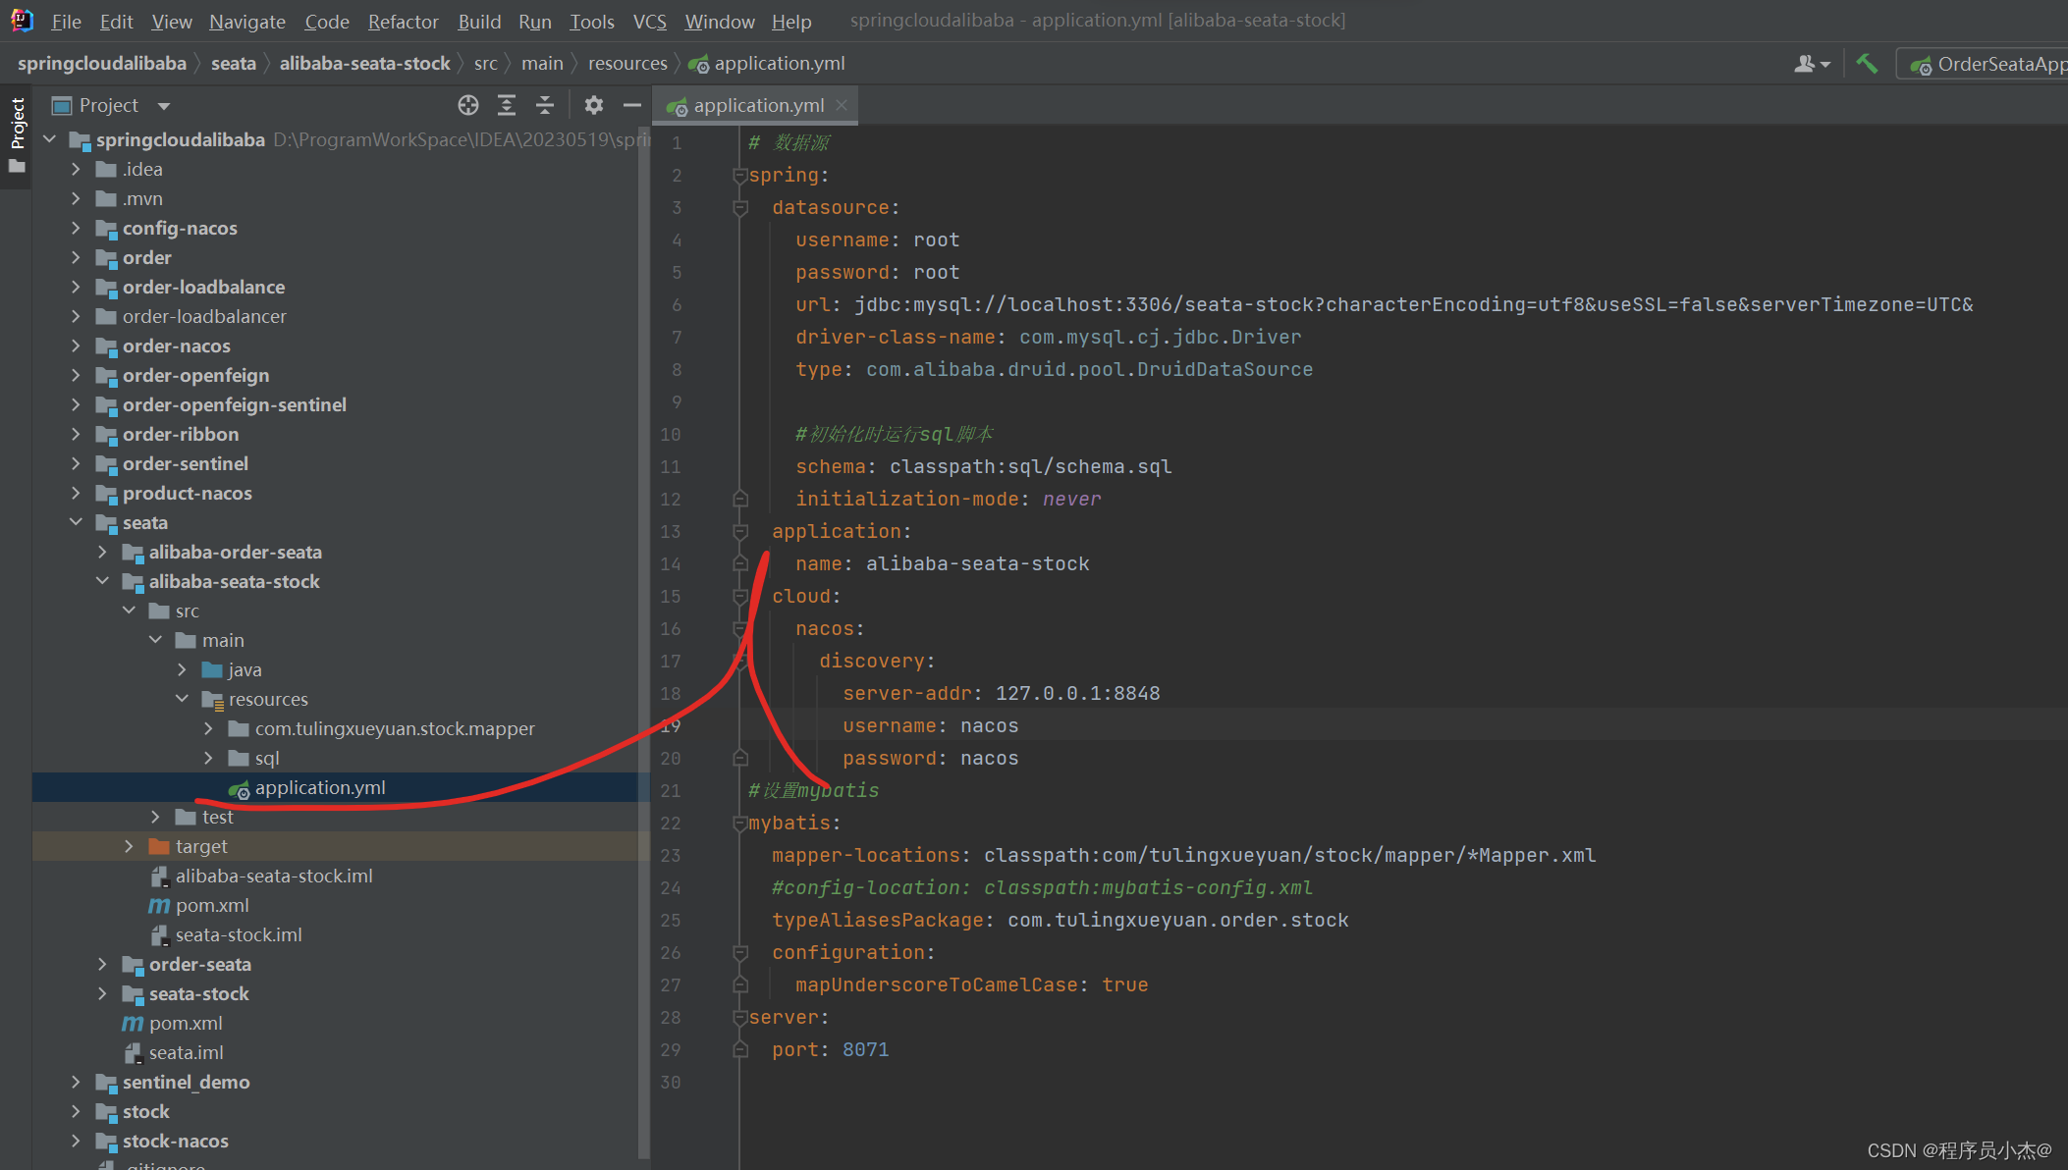Collapse the seata folder
Viewport: 2068px width, 1170px height.
point(76,522)
